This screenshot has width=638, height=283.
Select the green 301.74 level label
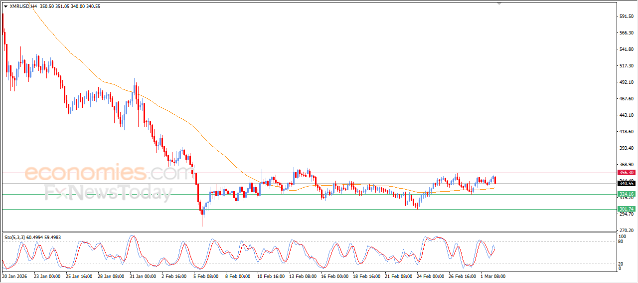[x=626, y=209]
